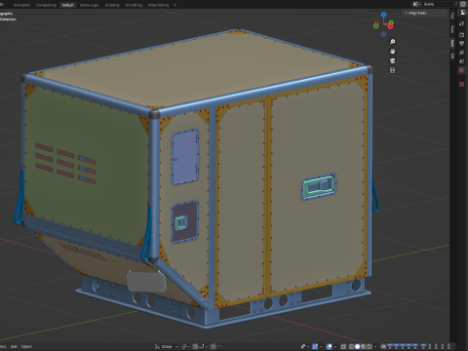The height and width of the screenshot is (351, 468).
Task: Open the Game Logic workspace tab
Action: (89, 5)
